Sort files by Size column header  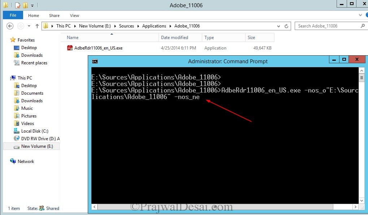point(260,38)
